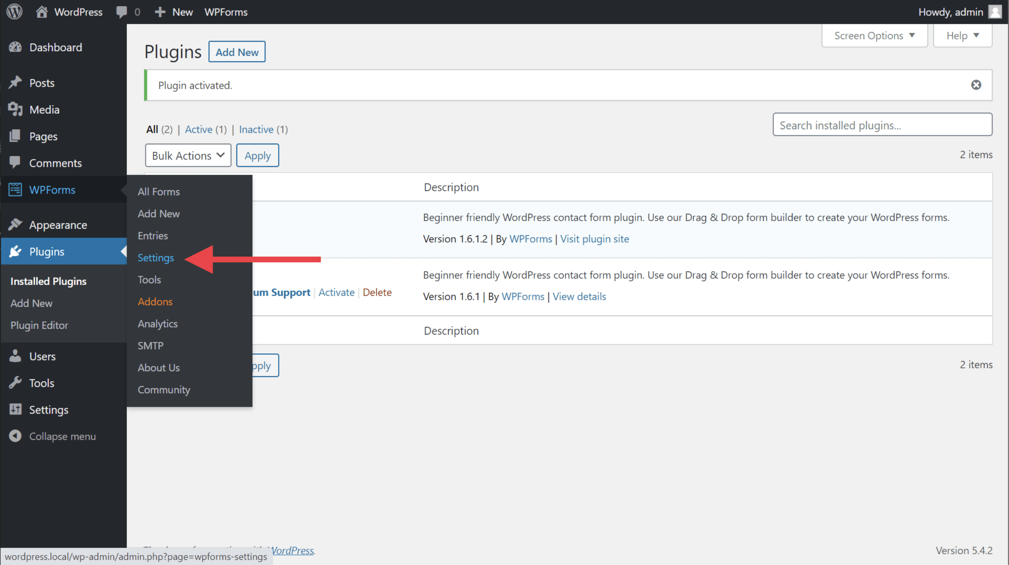The image size is (1009, 565).
Task: Open SMTP in WPForms submenu
Action: (x=150, y=345)
